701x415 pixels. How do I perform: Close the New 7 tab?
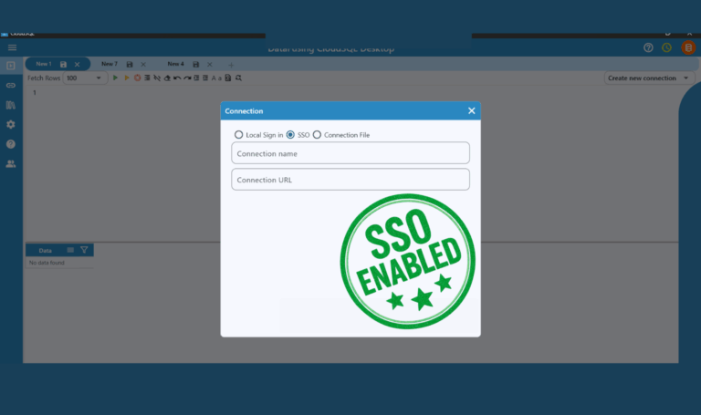click(143, 65)
